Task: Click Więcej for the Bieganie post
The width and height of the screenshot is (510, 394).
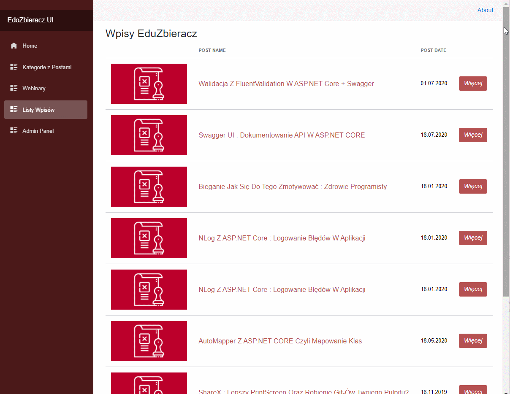Action: click(x=473, y=186)
